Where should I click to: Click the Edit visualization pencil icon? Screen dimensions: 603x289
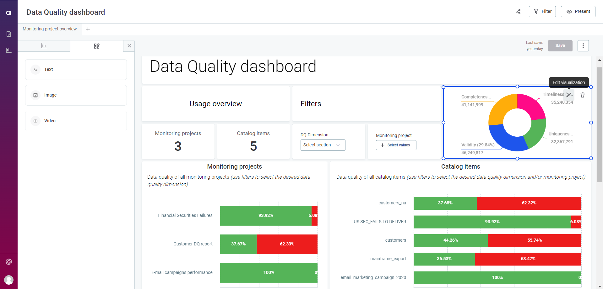tap(569, 95)
